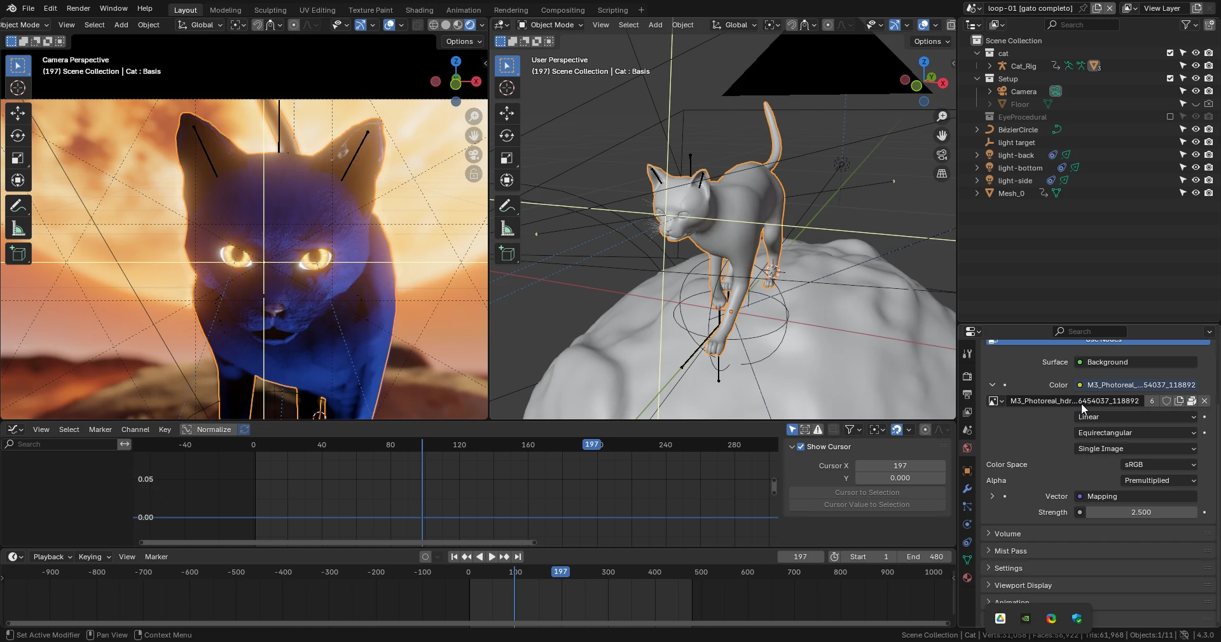
Task: Open the World properties tab
Action: click(967, 448)
